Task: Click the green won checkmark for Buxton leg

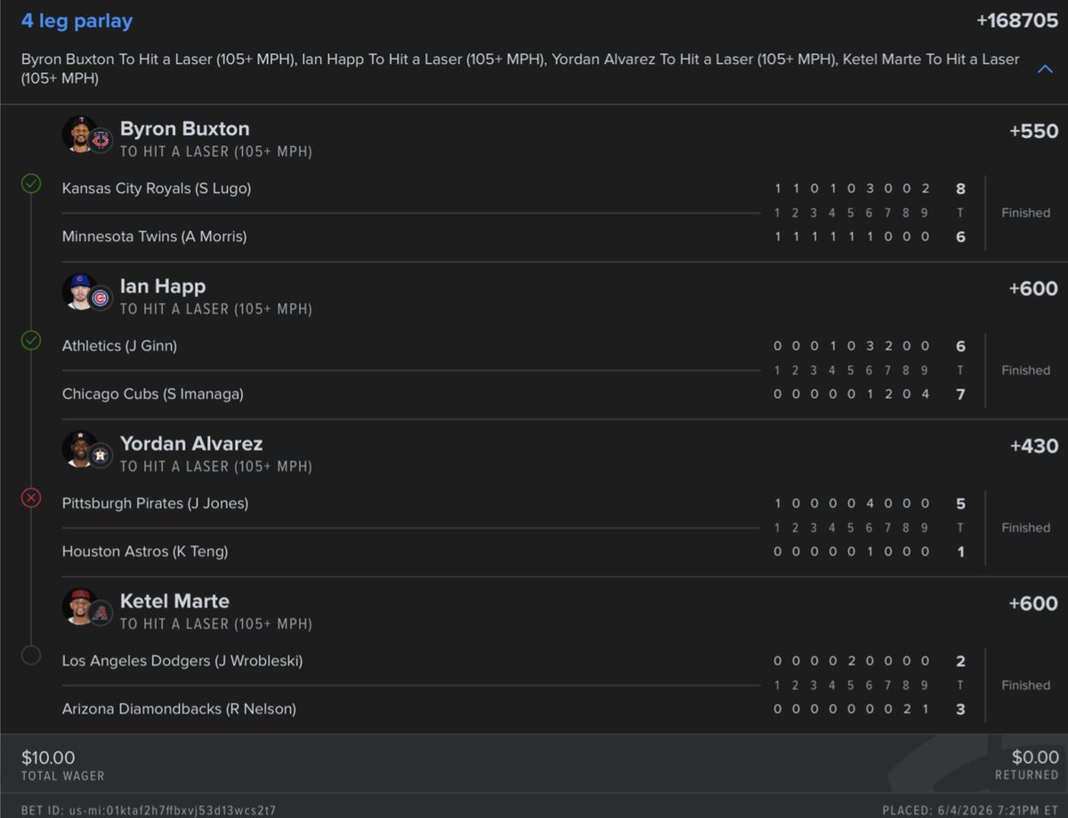Action: (31, 184)
